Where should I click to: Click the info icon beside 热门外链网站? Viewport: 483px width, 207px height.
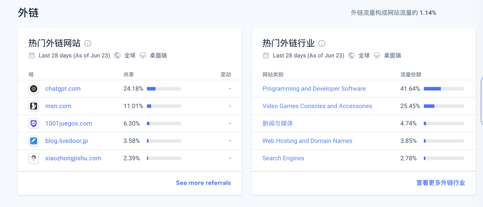click(88, 43)
